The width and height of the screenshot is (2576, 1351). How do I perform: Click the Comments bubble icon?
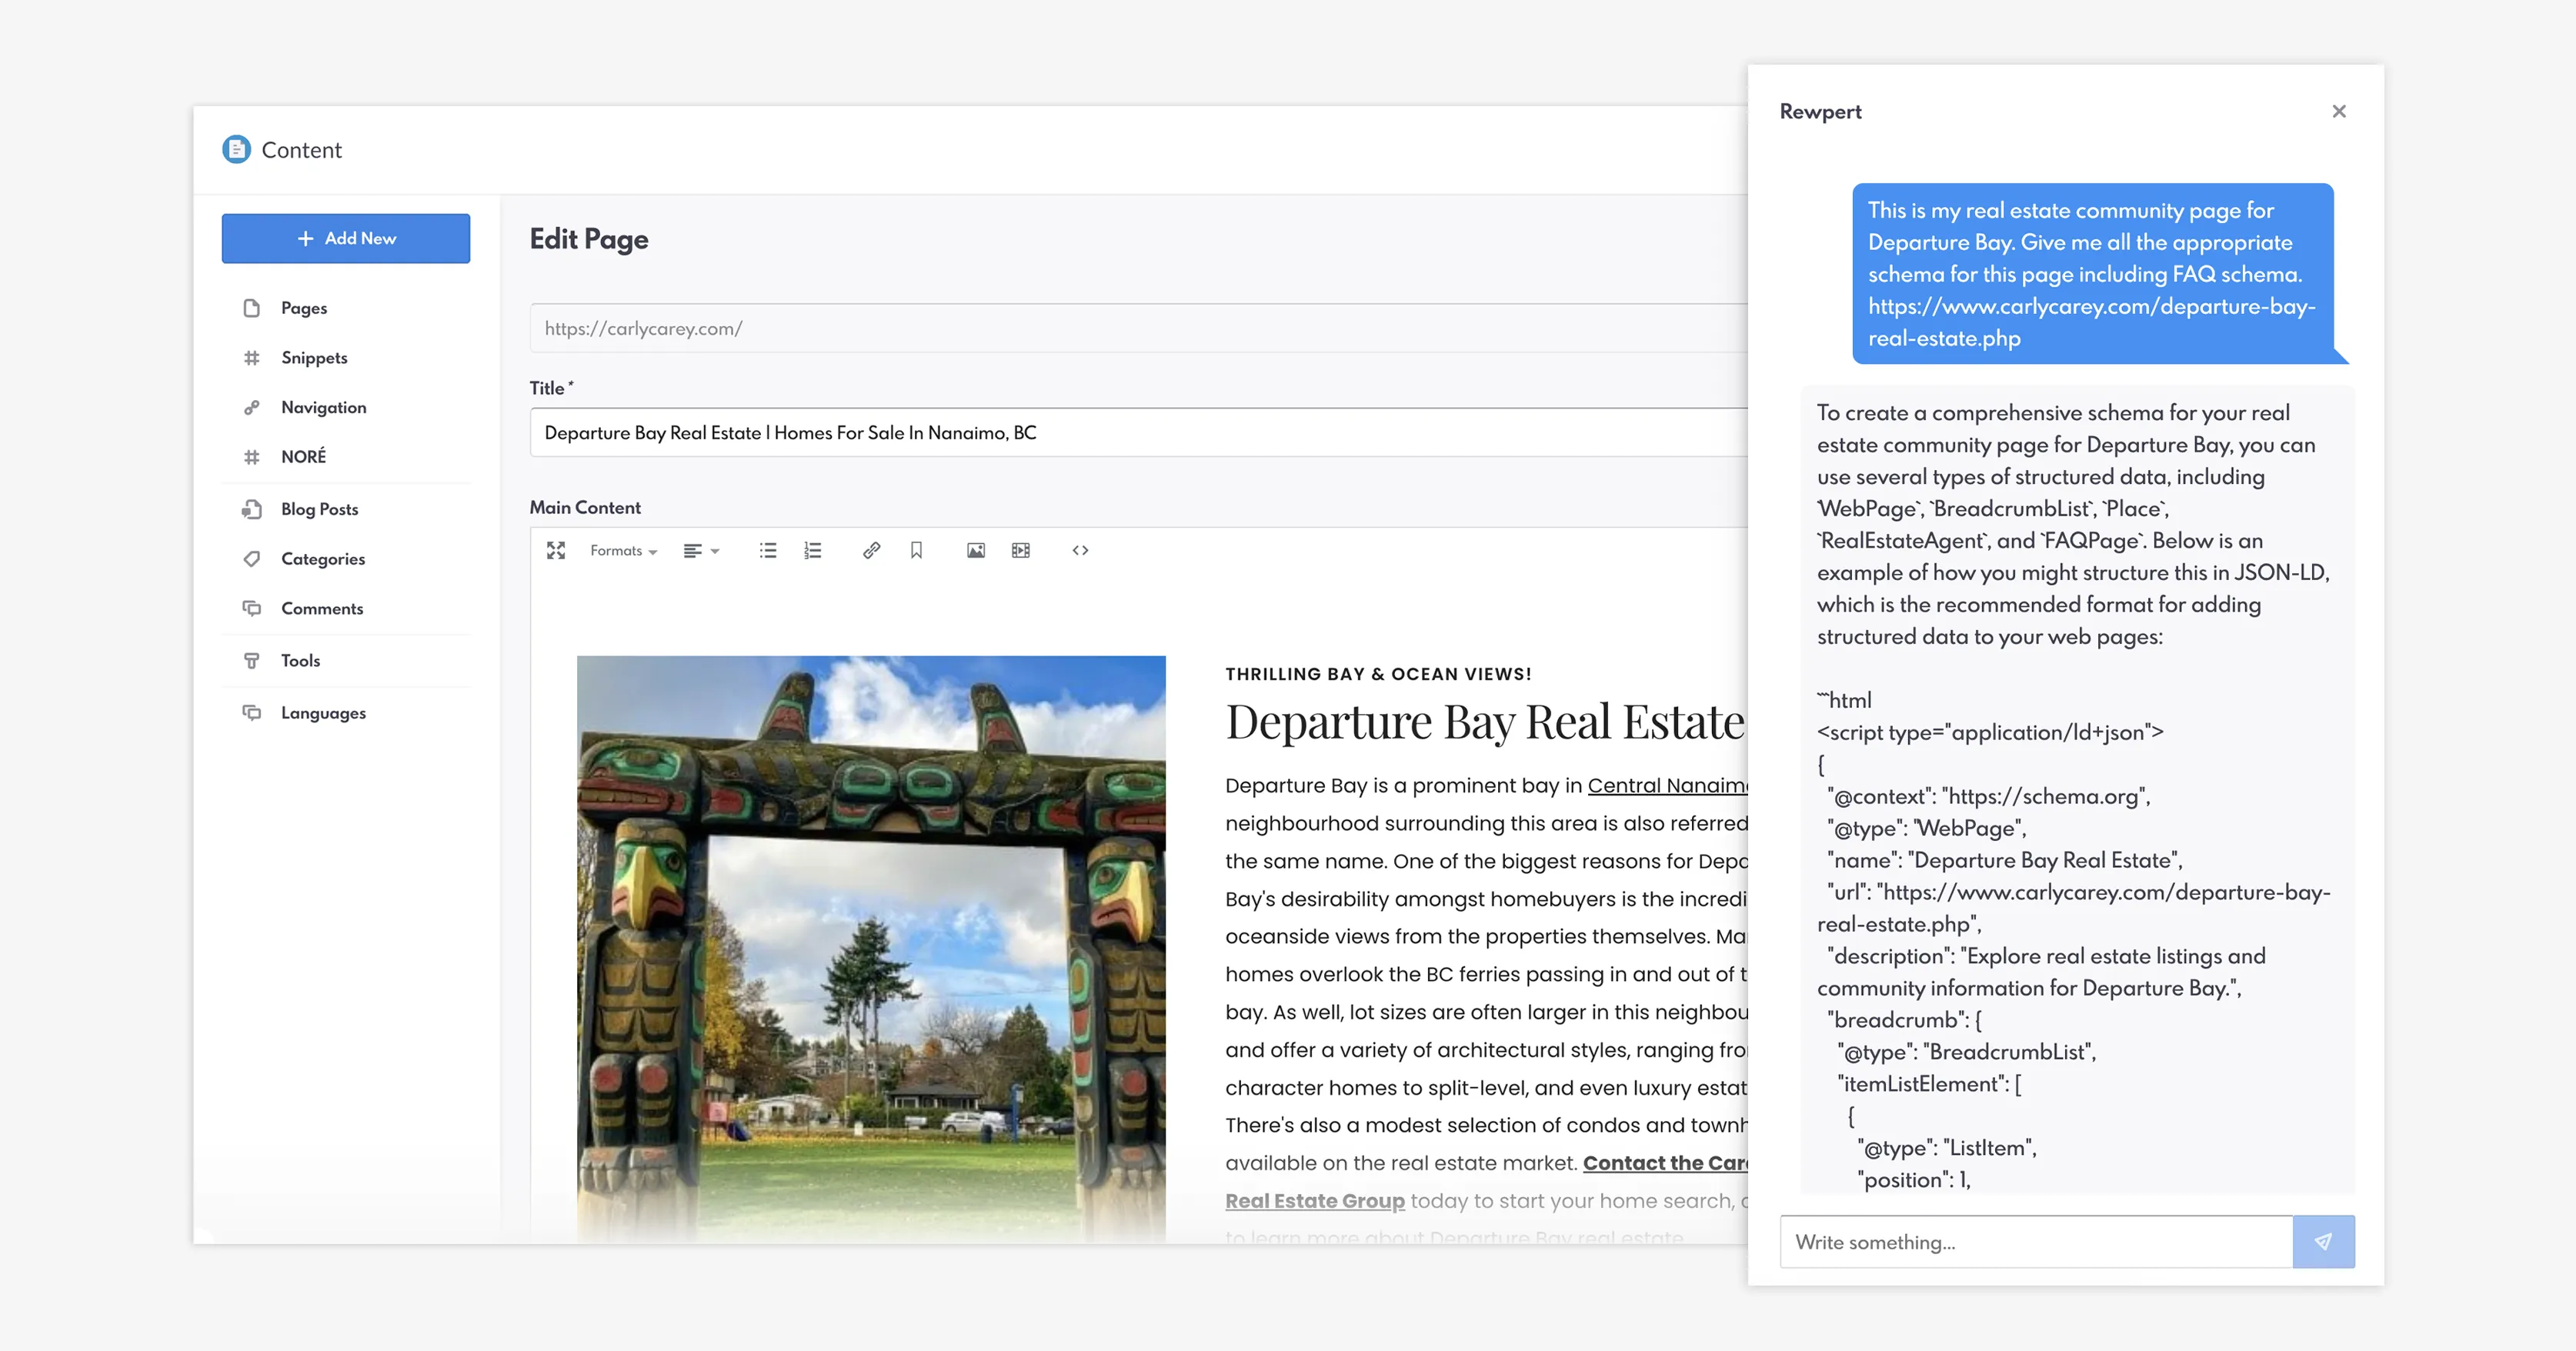252,608
